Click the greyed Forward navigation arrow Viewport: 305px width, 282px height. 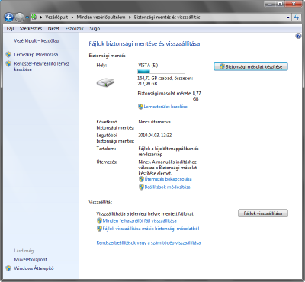[20, 18]
